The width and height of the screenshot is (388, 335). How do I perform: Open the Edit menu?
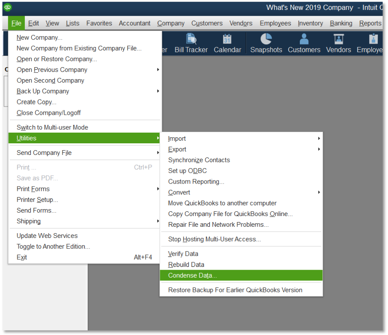coord(33,23)
